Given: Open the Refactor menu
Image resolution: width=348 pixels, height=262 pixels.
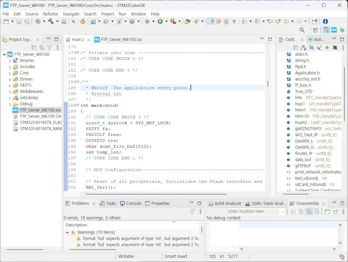Looking at the screenshot, I should click(x=51, y=14).
